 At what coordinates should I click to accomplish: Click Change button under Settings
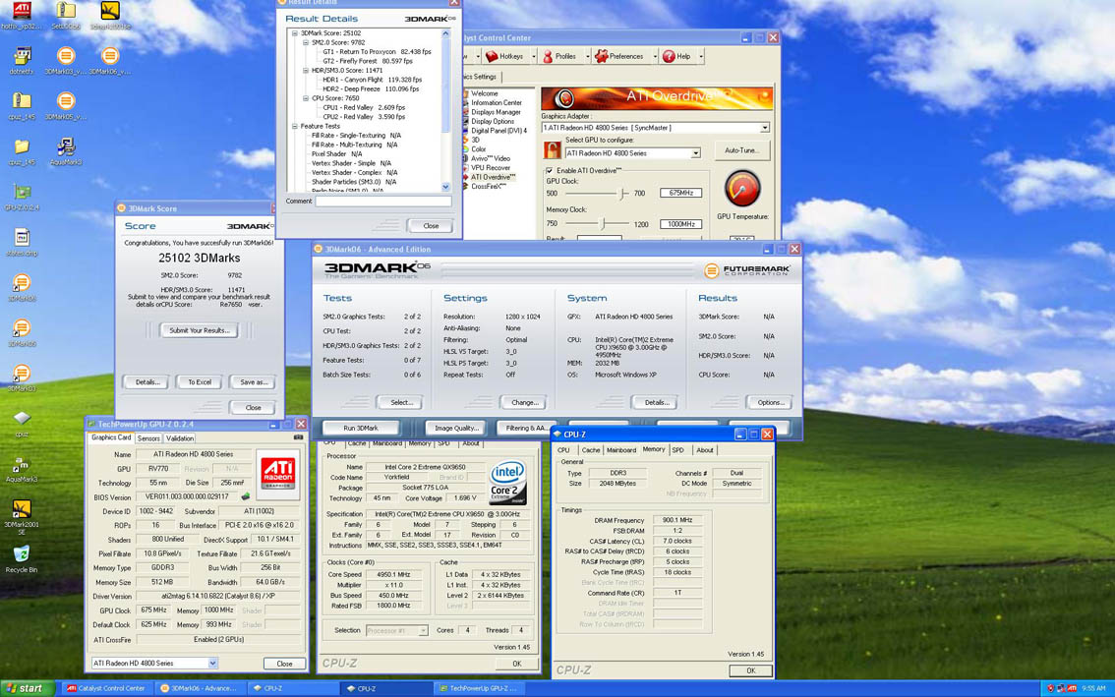pyautogui.click(x=524, y=402)
